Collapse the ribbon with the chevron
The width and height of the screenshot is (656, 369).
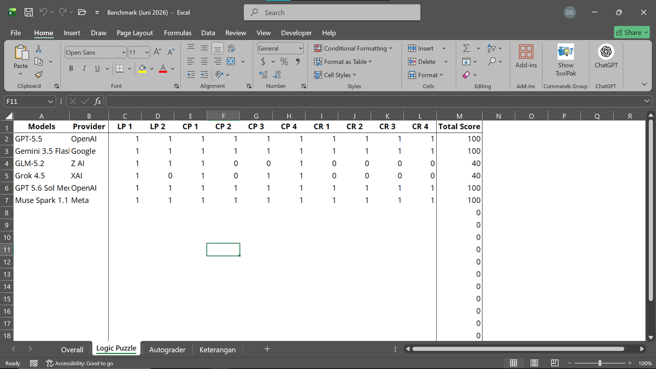[x=645, y=84]
